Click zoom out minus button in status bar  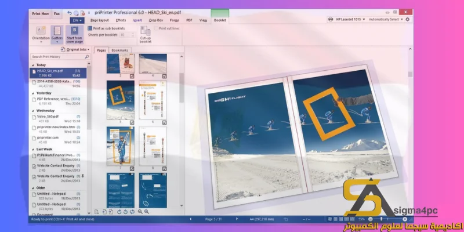tap(370, 219)
